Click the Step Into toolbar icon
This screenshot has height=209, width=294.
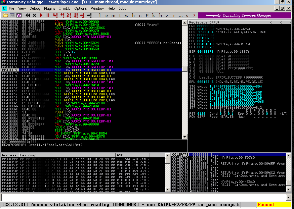55,15
